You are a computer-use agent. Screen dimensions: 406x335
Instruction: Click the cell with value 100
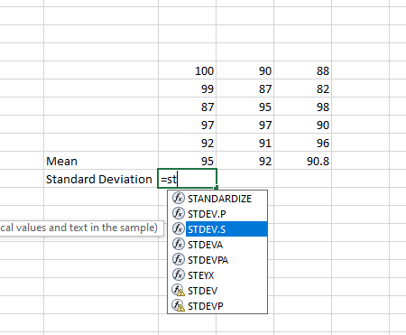(x=187, y=70)
